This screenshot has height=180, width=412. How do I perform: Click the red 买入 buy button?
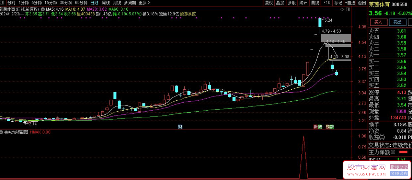(378, 22)
